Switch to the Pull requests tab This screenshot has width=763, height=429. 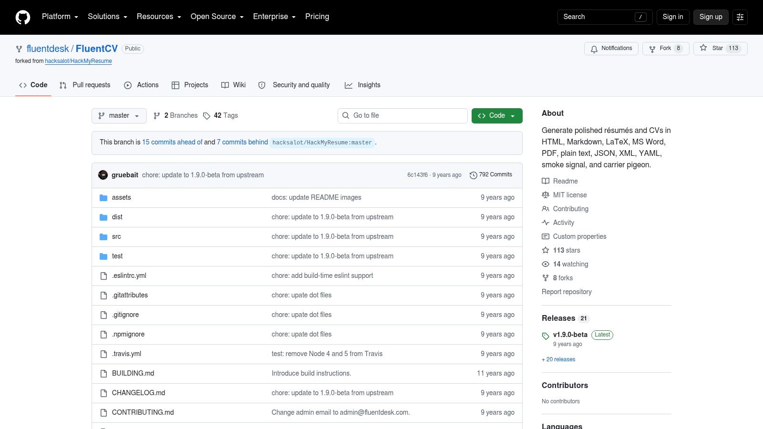(x=85, y=85)
